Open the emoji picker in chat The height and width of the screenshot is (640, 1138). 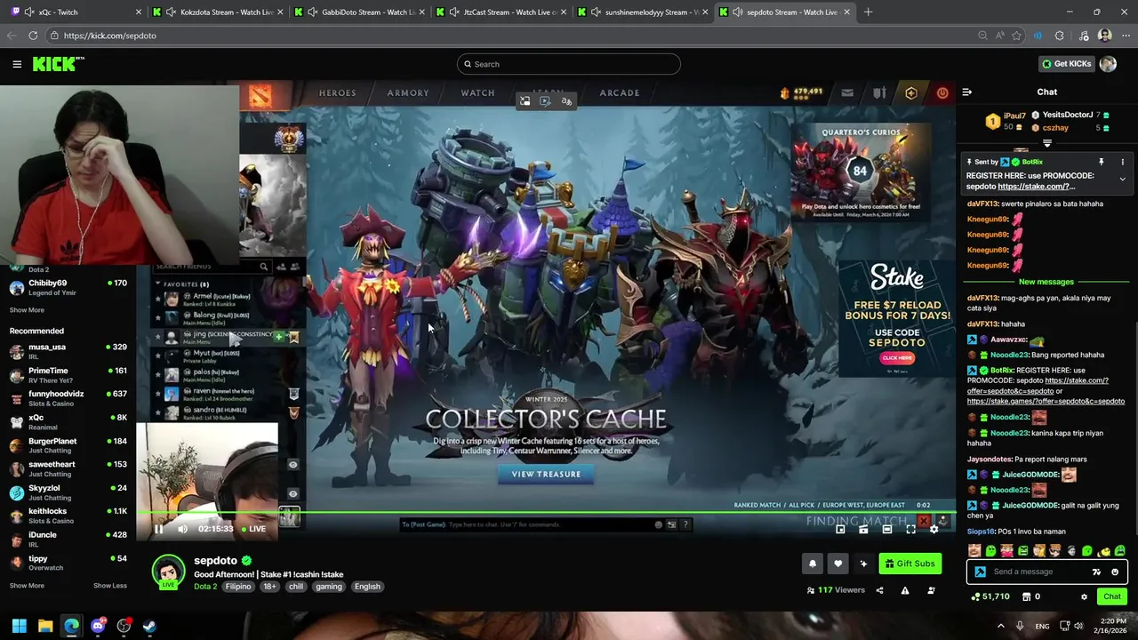pos(1114,572)
